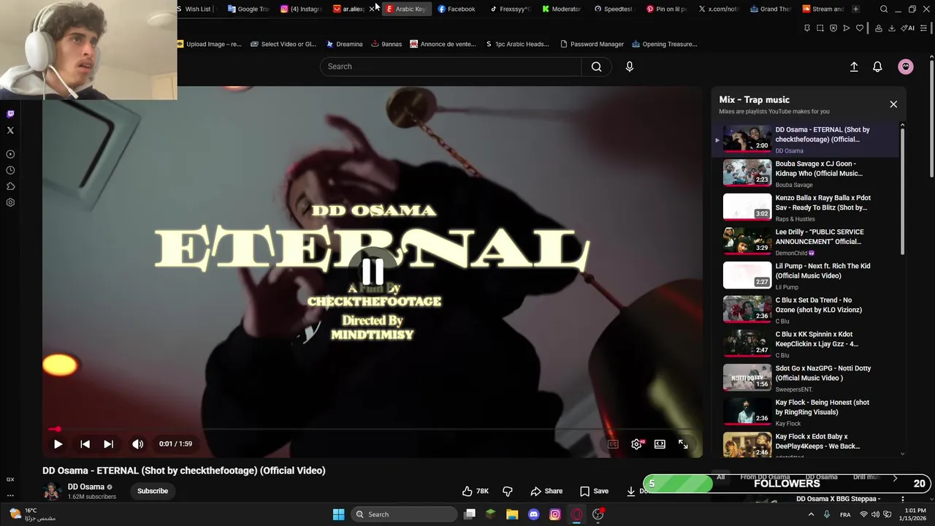Play Kay Flock - Being Honest
The image size is (935, 526).
[806, 412]
